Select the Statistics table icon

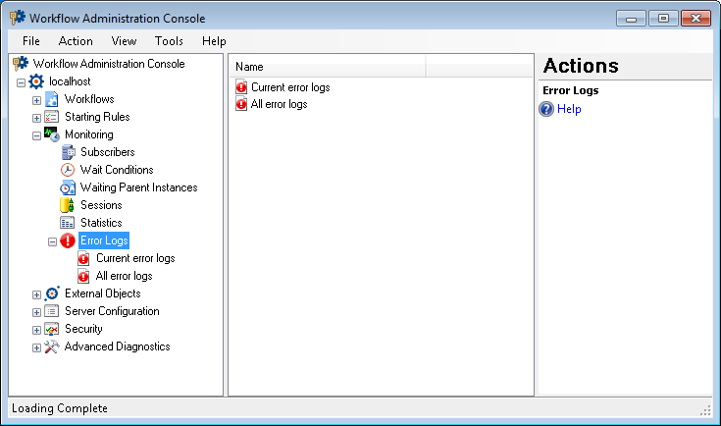tap(67, 223)
